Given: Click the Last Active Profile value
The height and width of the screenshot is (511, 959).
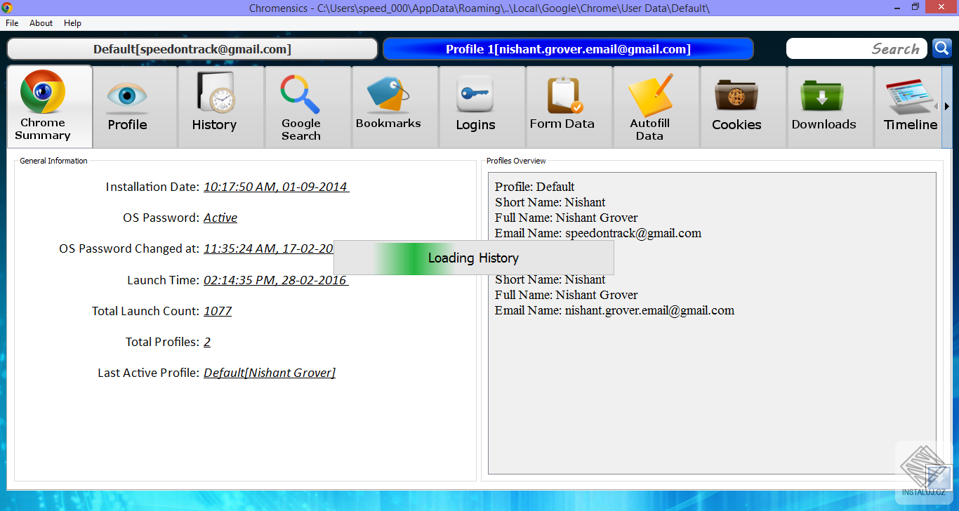Looking at the screenshot, I should (x=270, y=373).
